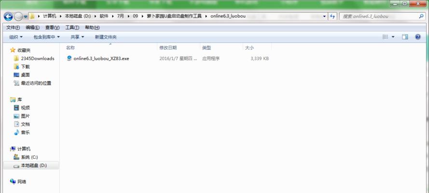Open the more view options dropdown arrow
The image size is (429, 193).
[x=393, y=37]
